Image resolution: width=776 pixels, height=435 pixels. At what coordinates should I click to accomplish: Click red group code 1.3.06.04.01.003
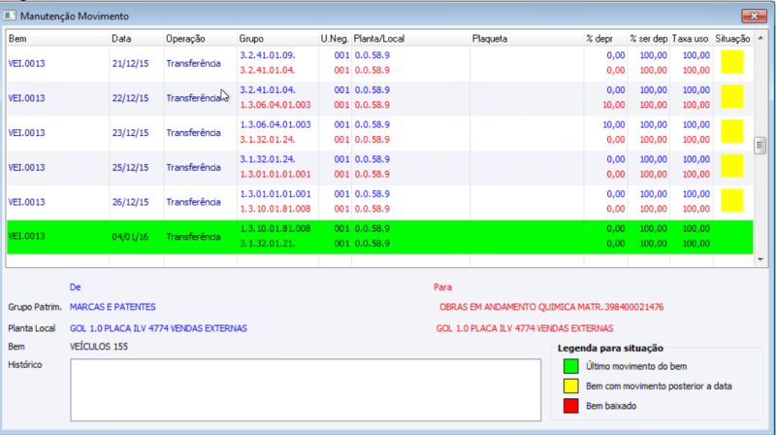point(275,105)
